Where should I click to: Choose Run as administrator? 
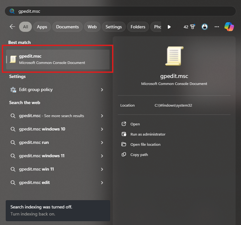coord(148,134)
